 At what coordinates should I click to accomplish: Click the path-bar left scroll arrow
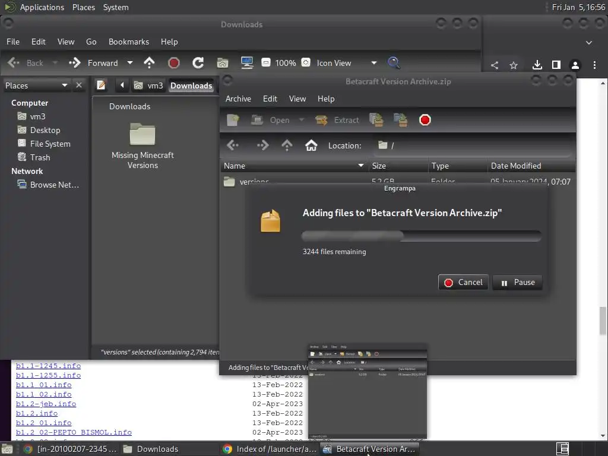(x=122, y=85)
